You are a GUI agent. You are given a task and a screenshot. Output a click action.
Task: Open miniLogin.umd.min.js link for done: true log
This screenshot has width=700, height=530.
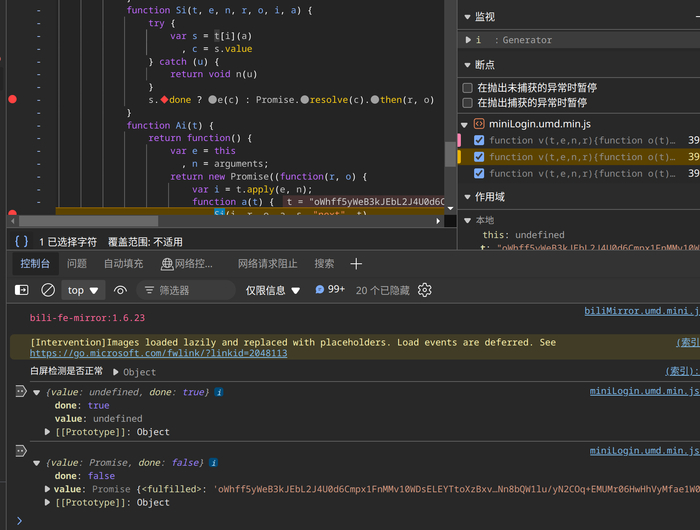coord(645,391)
